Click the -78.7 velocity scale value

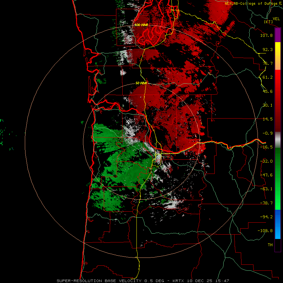(266, 203)
